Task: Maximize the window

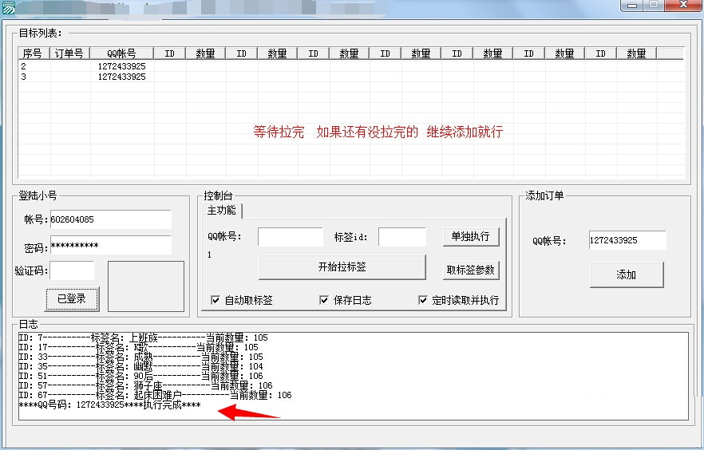Action: (x=654, y=5)
